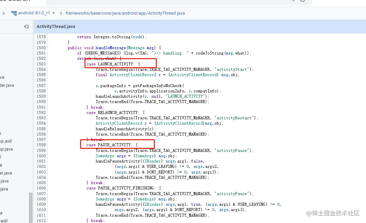
Task: Click Message type in handleMessage signature
Action: pyautogui.click(x=136, y=48)
